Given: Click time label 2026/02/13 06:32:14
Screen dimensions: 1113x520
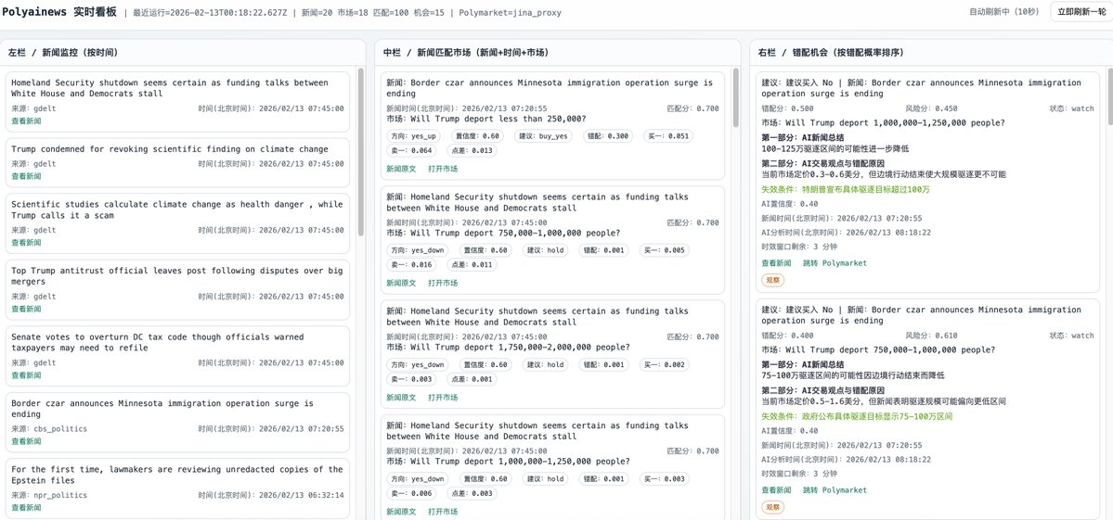Looking at the screenshot, I should coord(271,495).
